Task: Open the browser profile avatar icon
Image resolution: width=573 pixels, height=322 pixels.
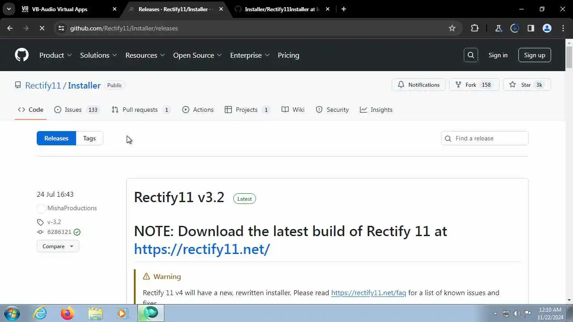Action: [x=547, y=28]
